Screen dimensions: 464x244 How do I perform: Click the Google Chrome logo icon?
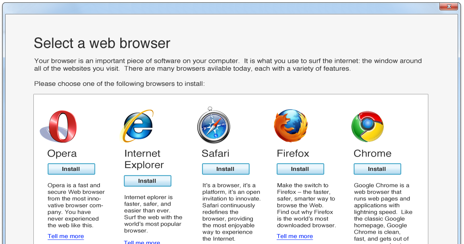coord(368,126)
